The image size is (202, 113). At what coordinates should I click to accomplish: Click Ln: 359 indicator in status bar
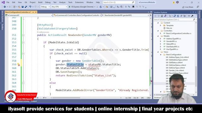click(128, 98)
